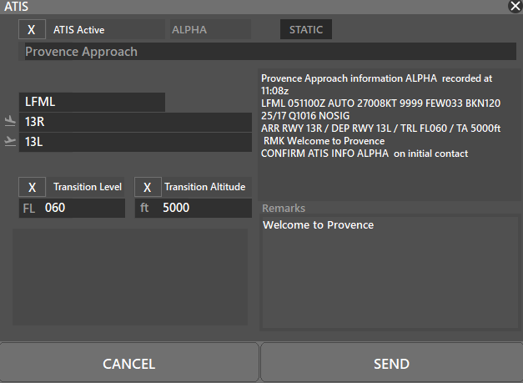
Task: Click the transition level FL 060 field
Action: 72,208
